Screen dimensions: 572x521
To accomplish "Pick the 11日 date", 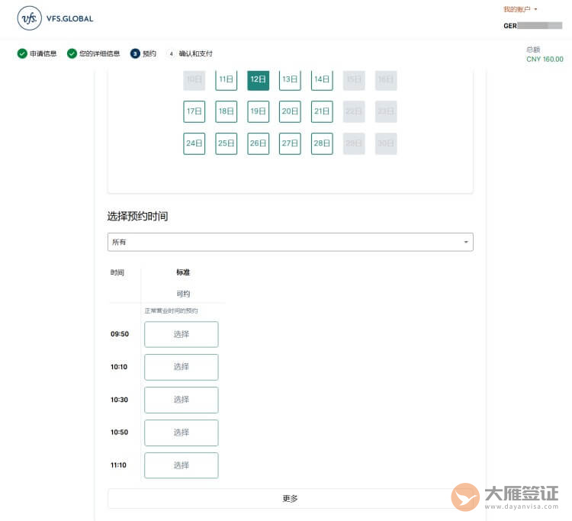I will click(227, 79).
